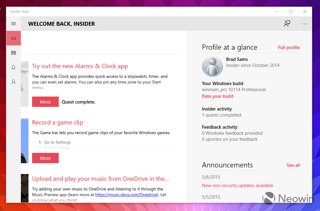
Task: Click 'Feedback activity' label
Action: (219, 127)
